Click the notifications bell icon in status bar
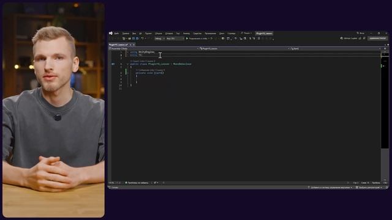 point(386,188)
